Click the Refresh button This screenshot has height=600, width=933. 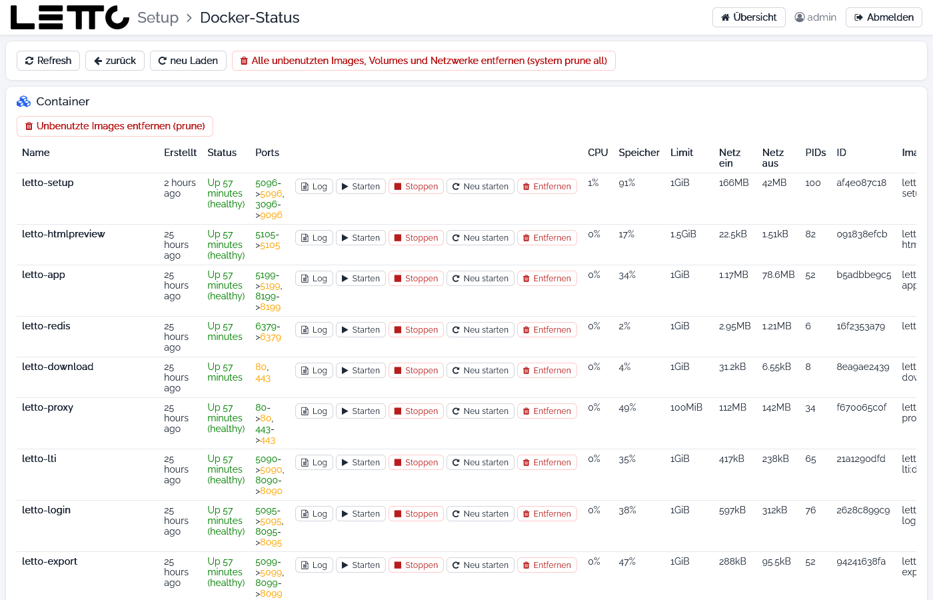point(48,61)
